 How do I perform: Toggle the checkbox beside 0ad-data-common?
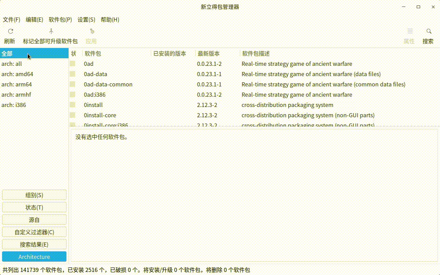[73, 84]
